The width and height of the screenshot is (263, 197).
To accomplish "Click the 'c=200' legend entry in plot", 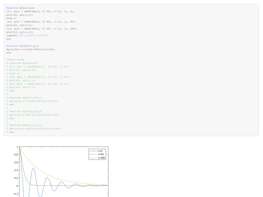I will click(x=97, y=158).
